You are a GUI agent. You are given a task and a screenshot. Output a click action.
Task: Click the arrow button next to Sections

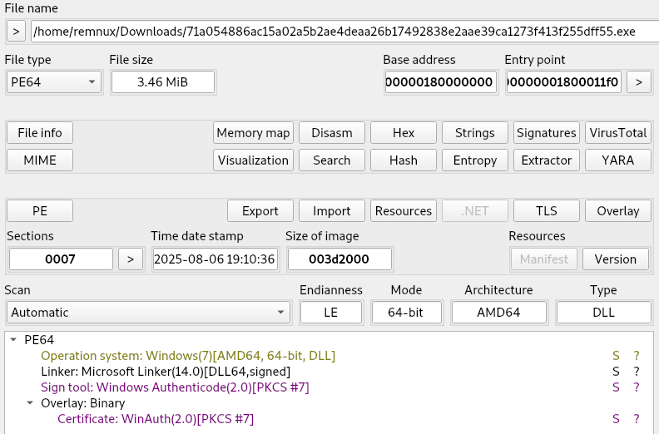(131, 259)
